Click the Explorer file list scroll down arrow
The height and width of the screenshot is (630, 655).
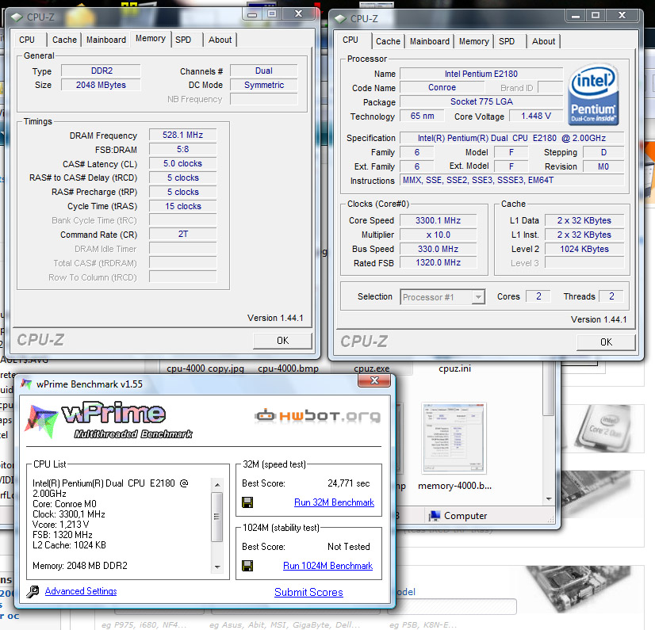click(x=549, y=499)
